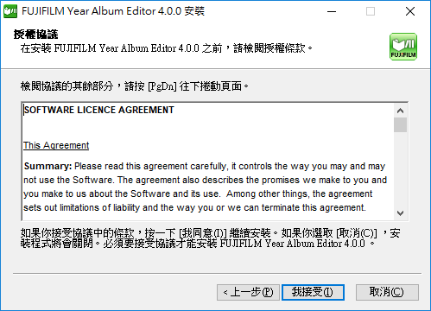Click the FUJIFILM logo icon in the header
The height and width of the screenshot is (311, 431).
[403, 47]
